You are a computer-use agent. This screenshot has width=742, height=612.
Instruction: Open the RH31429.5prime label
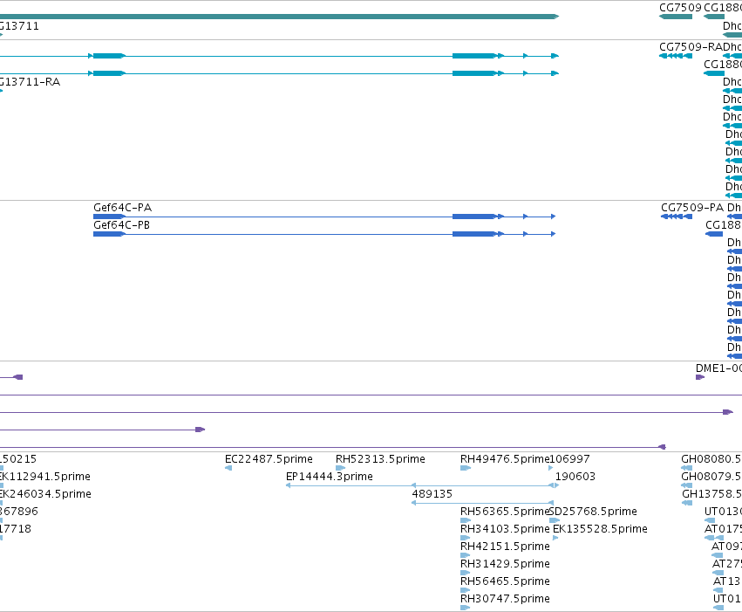[x=505, y=564]
